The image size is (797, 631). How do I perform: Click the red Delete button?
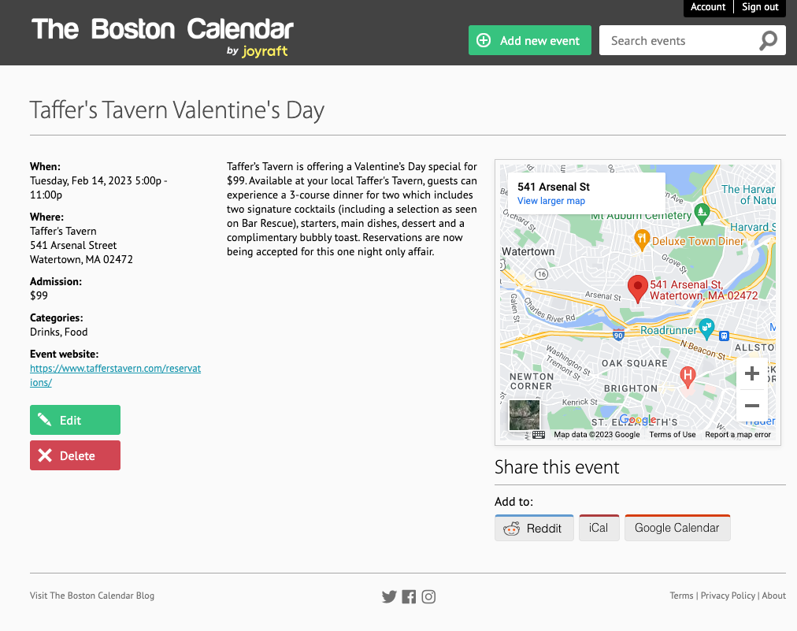(x=76, y=455)
